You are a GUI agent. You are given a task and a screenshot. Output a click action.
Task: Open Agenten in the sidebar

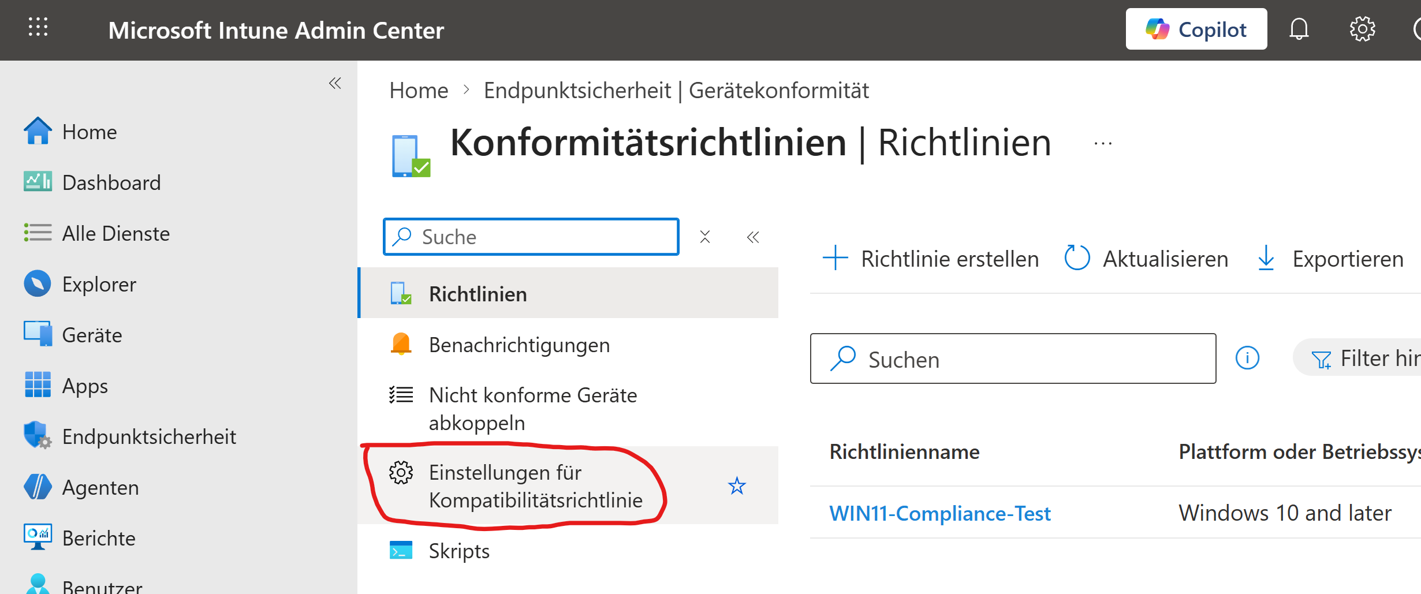(100, 487)
